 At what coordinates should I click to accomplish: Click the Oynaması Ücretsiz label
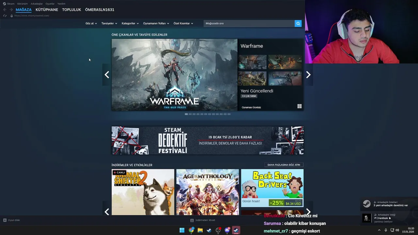[x=251, y=107]
